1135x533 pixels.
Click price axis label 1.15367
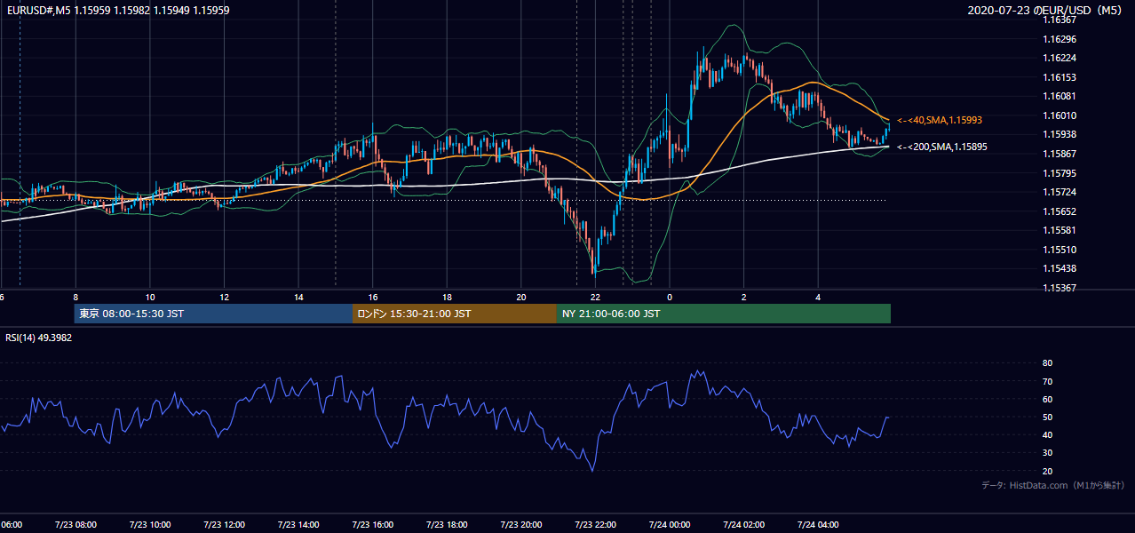pyautogui.click(x=1060, y=288)
